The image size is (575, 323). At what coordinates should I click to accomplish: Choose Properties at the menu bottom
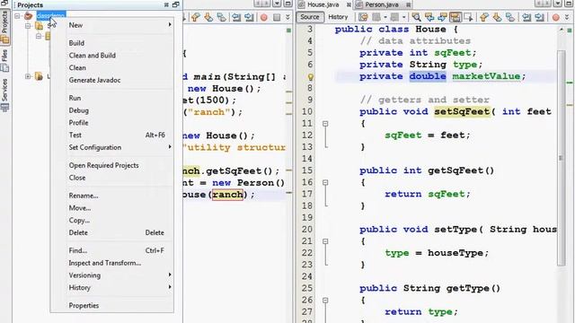119,305
